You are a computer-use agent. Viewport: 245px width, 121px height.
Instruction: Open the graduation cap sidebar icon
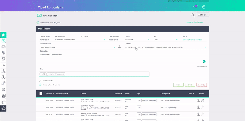click(x=3, y=65)
